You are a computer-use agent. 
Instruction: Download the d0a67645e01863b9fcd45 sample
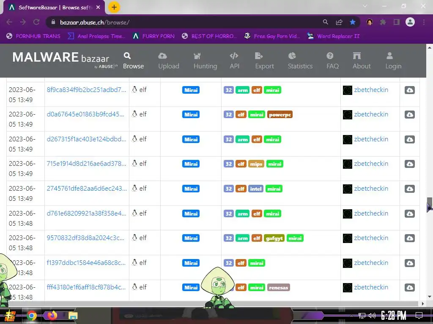tap(409, 115)
